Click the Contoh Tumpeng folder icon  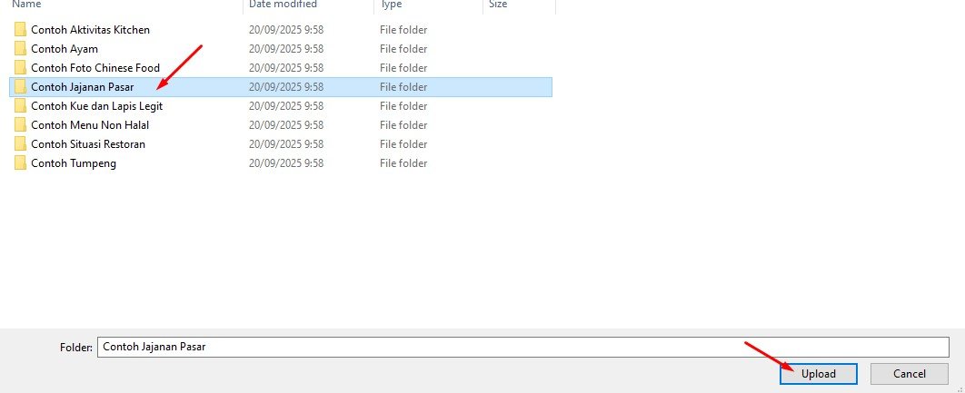click(20, 163)
